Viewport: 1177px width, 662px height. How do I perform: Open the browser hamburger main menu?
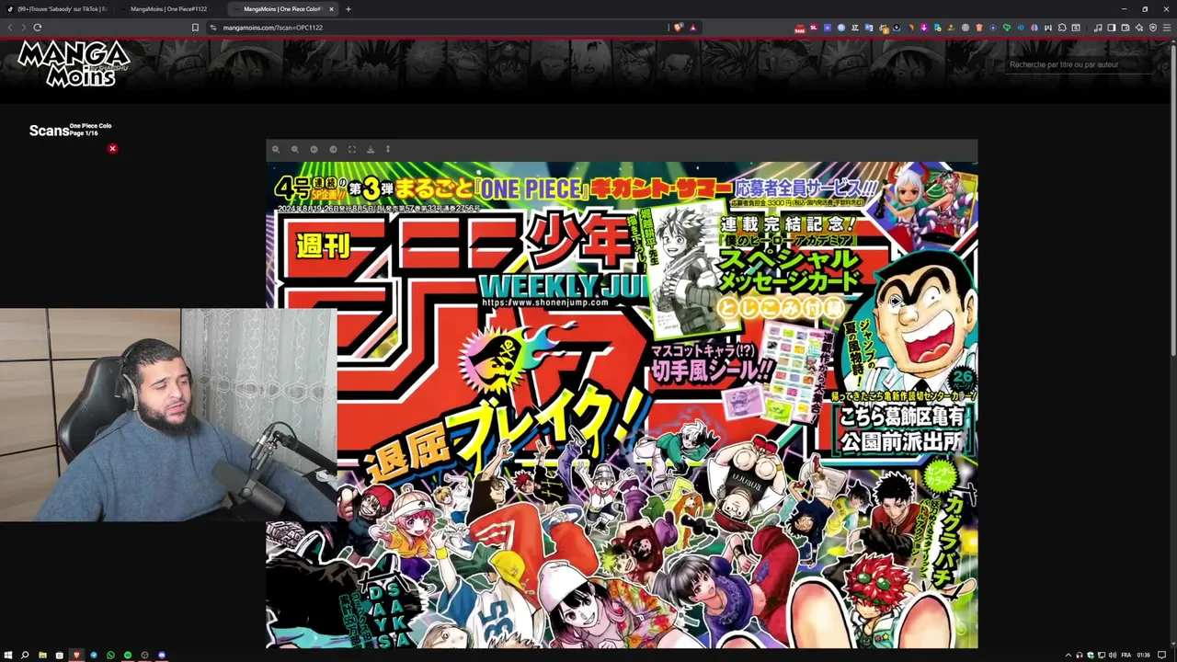[1167, 28]
